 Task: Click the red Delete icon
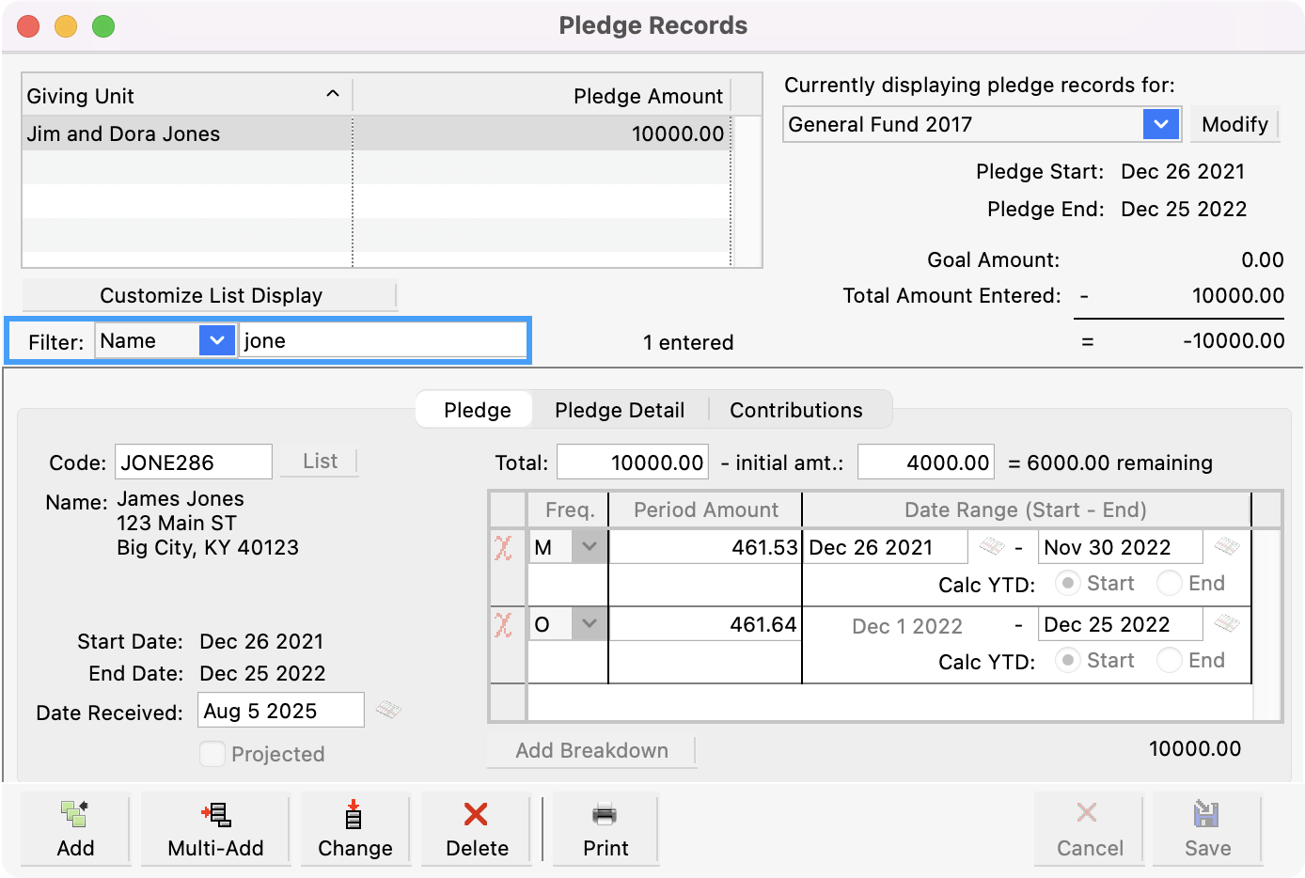click(476, 816)
